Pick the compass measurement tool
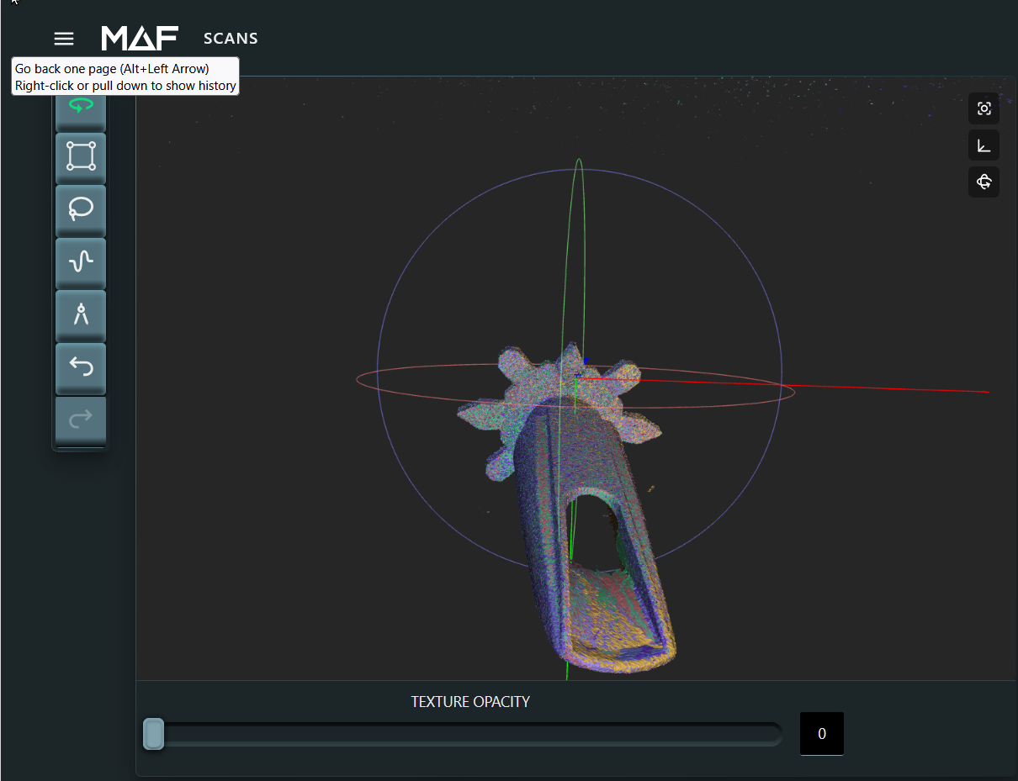Viewport: 1018px width, 781px height. (x=81, y=314)
